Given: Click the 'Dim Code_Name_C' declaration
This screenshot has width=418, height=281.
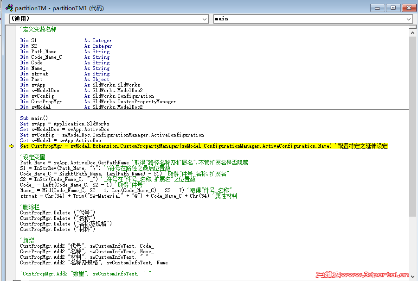Looking at the screenshot, I should [x=65, y=57].
